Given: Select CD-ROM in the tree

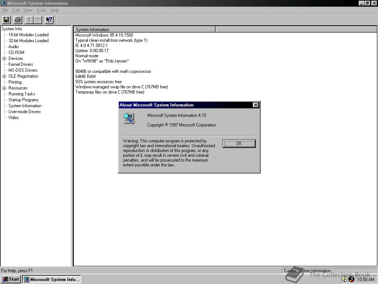Looking at the screenshot, I should click(16, 53).
